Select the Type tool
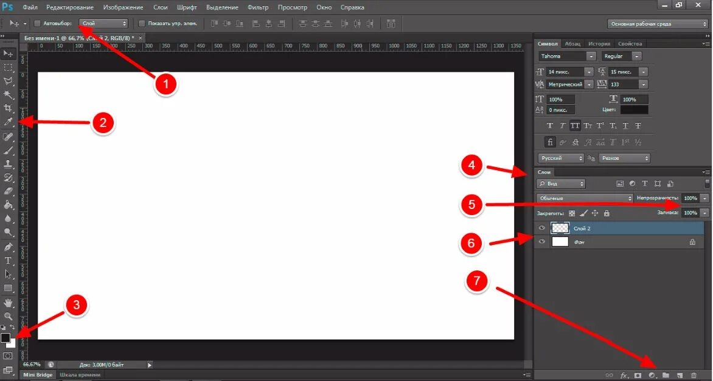The height and width of the screenshot is (381, 713). (8, 261)
